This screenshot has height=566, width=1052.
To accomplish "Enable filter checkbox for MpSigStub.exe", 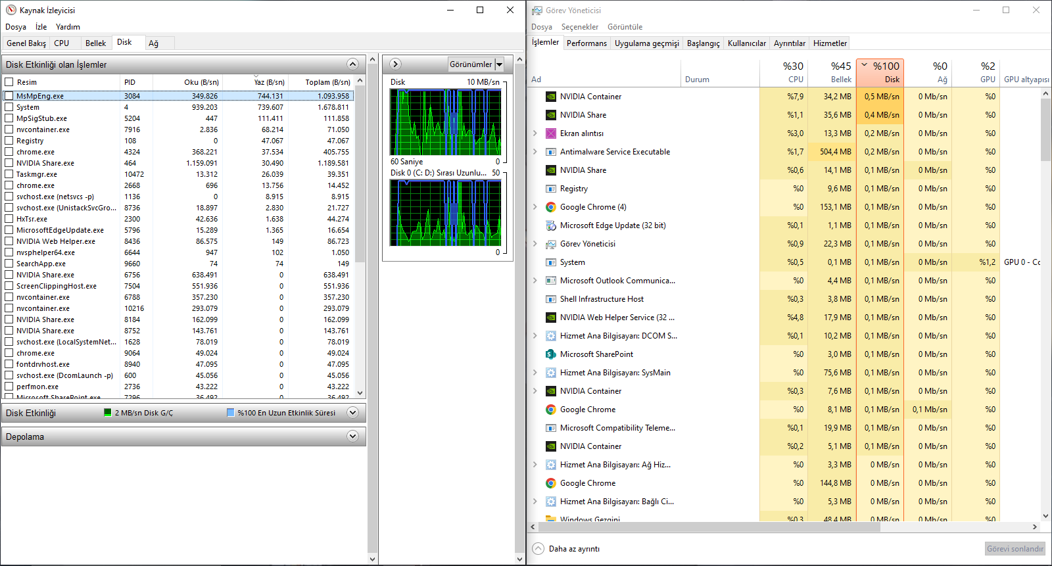I will [9, 118].
